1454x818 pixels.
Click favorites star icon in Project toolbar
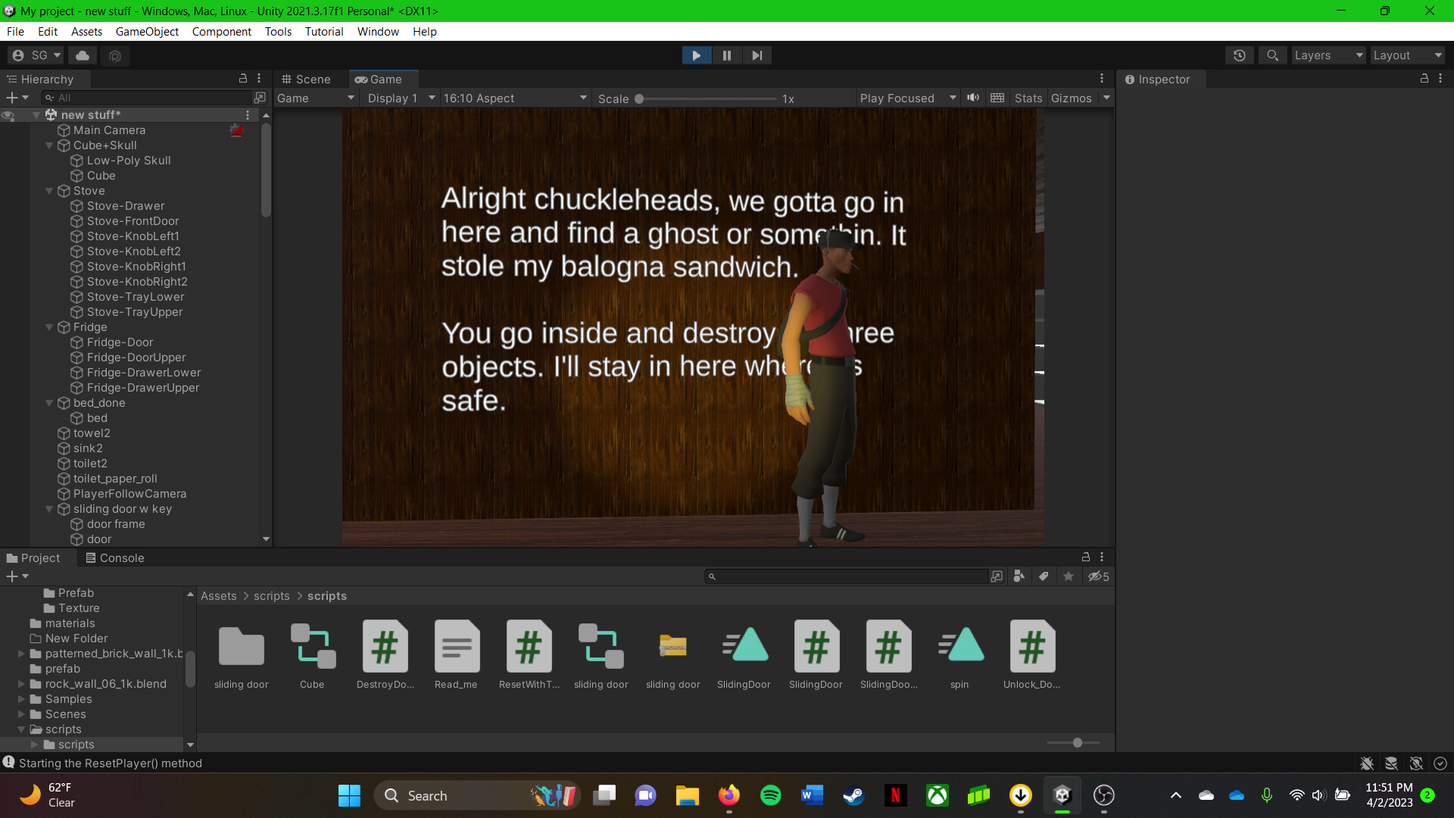[1068, 576]
